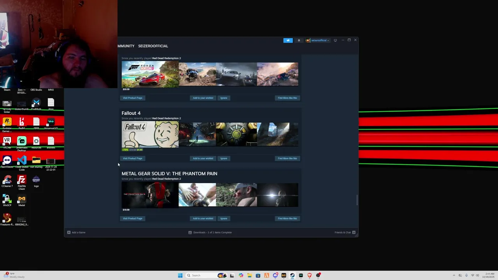Open the VRChat desktop shortcut
The width and height of the screenshot is (498, 280).
(7, 143)
